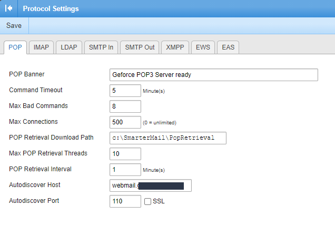Click the Autodiscover Host field

coord(150,185)
